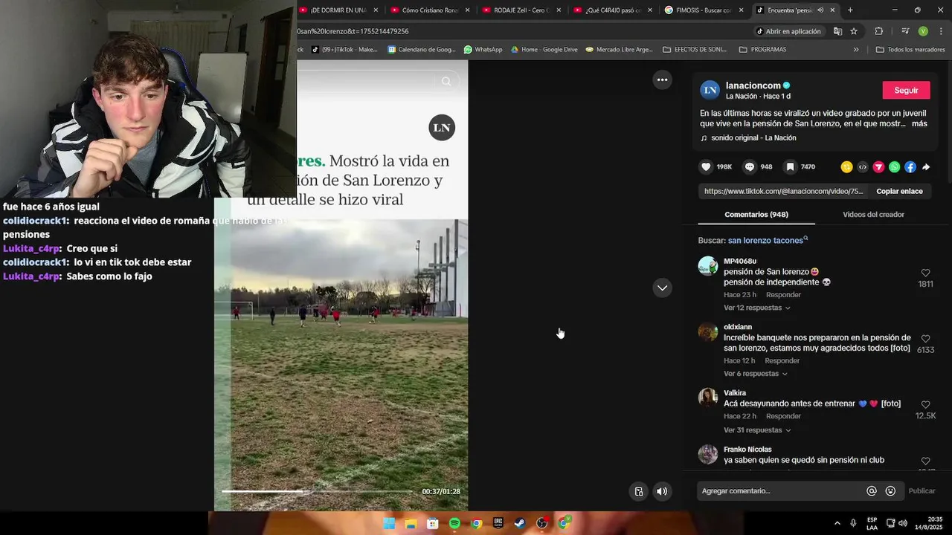Viewport: 952px width, 535px height.
Task: Open File Explorer from the taskbar
Action: coord(411,524)
